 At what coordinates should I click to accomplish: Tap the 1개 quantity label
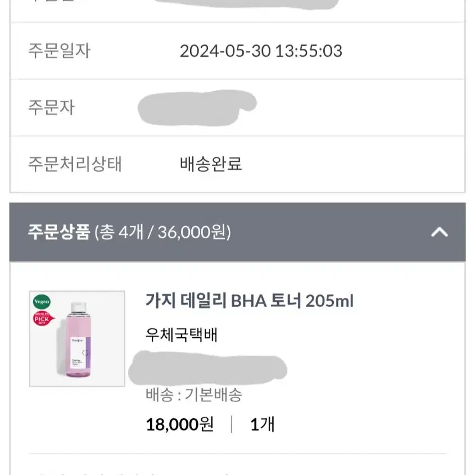[x=263, y=424]
